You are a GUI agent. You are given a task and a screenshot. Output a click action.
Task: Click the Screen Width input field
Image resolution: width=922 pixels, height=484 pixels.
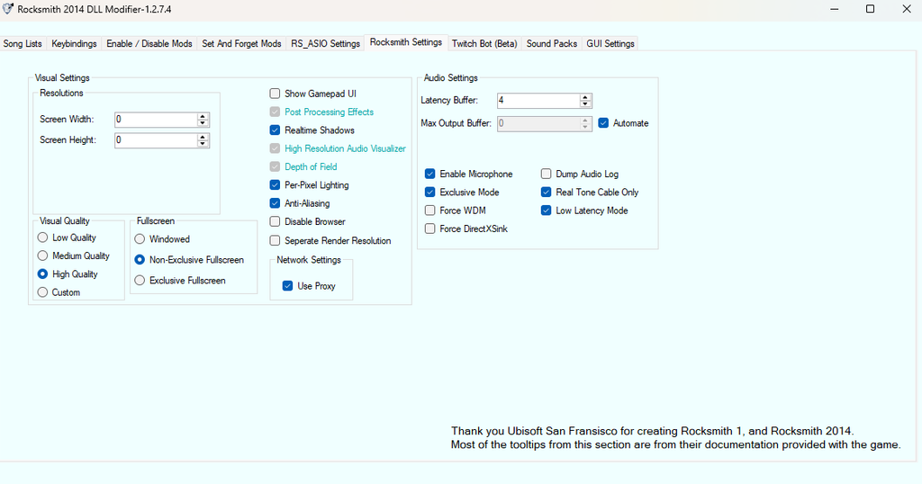pos(155,120)
